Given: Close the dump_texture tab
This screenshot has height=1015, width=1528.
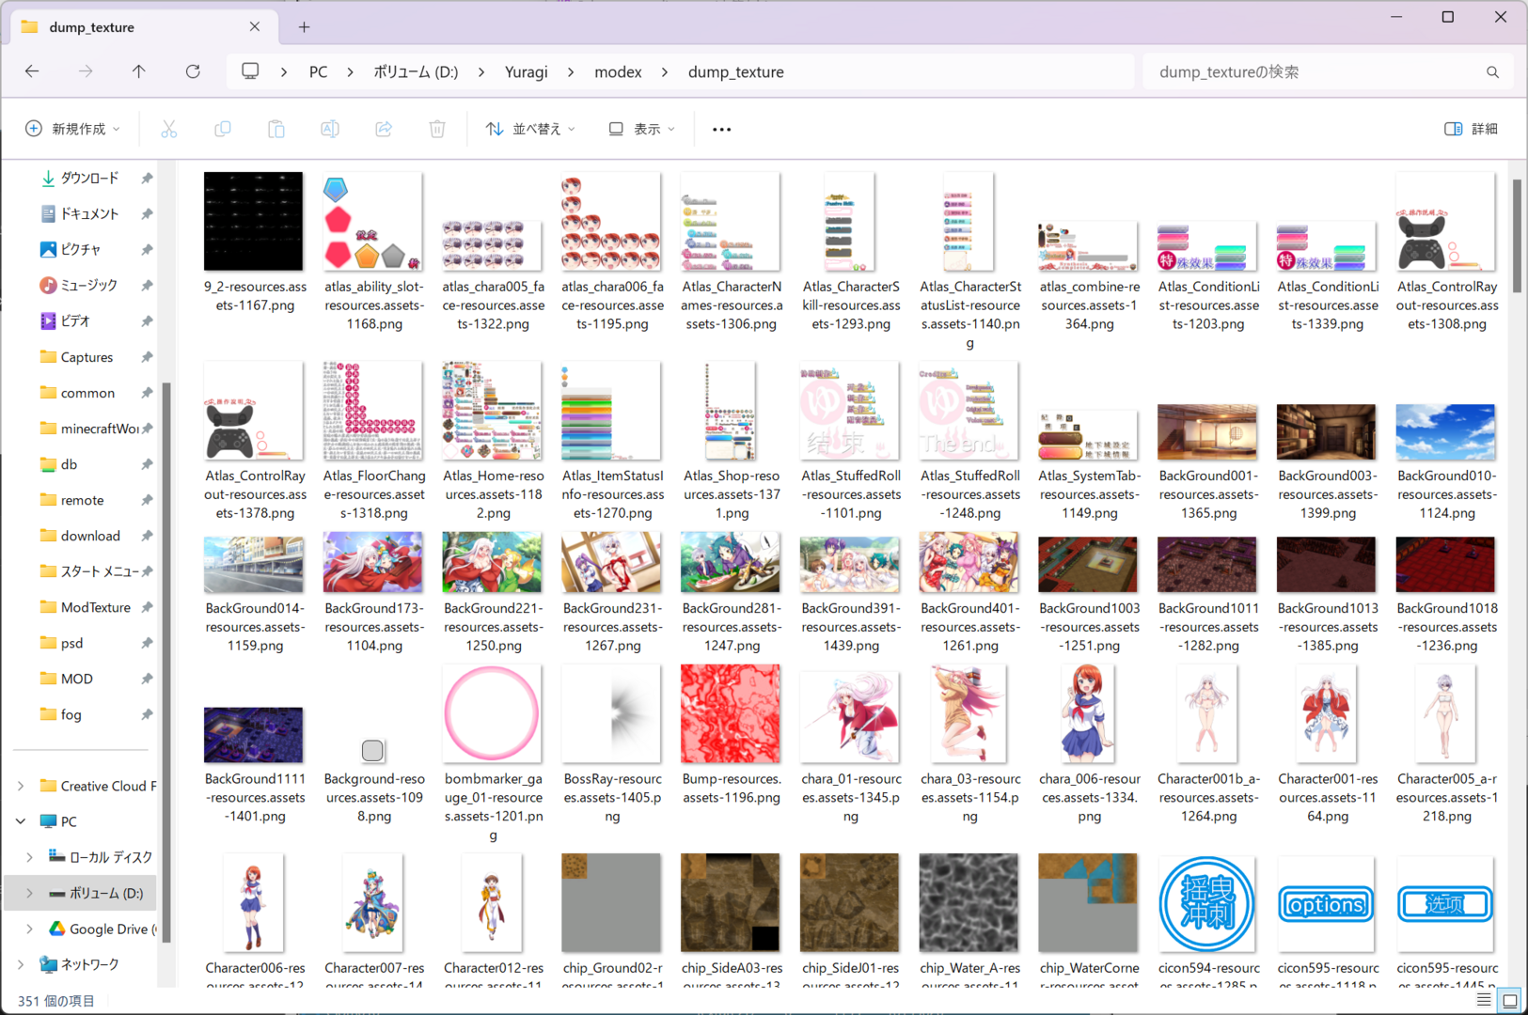Looking at the screenshot, I should [255, 27].
